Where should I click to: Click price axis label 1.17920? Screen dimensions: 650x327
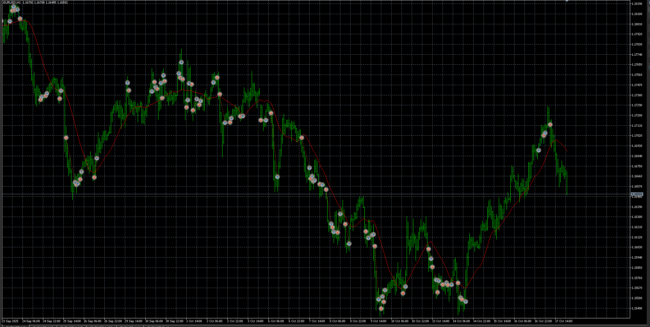tap(637, 34)
